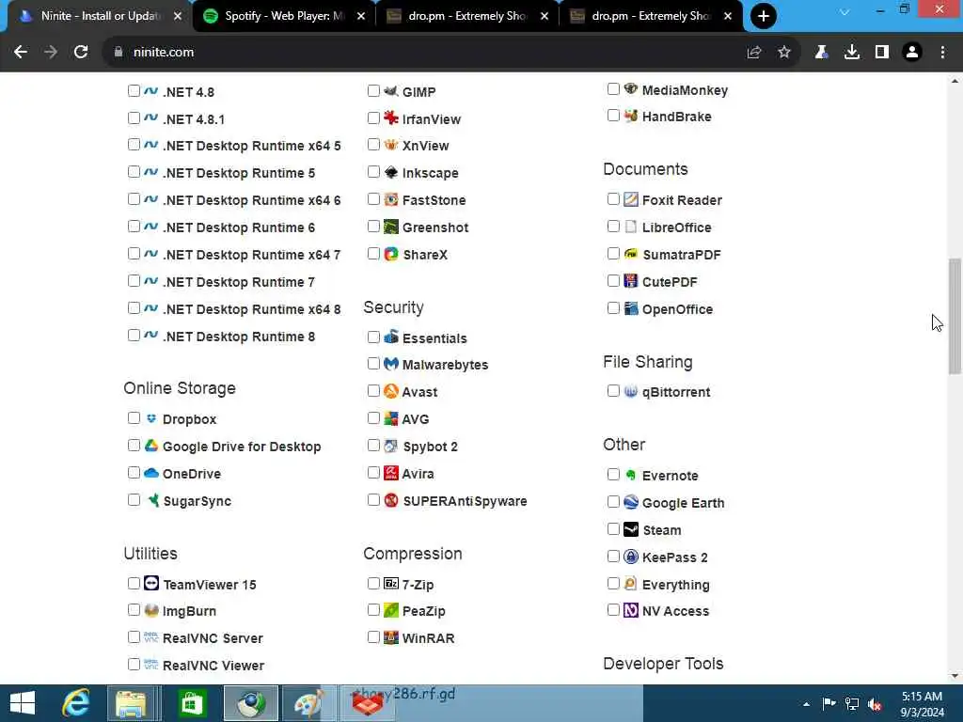Enable the Spybot 2 checkbox
This screenshot has height=722, width=963.
pos(373,445)
